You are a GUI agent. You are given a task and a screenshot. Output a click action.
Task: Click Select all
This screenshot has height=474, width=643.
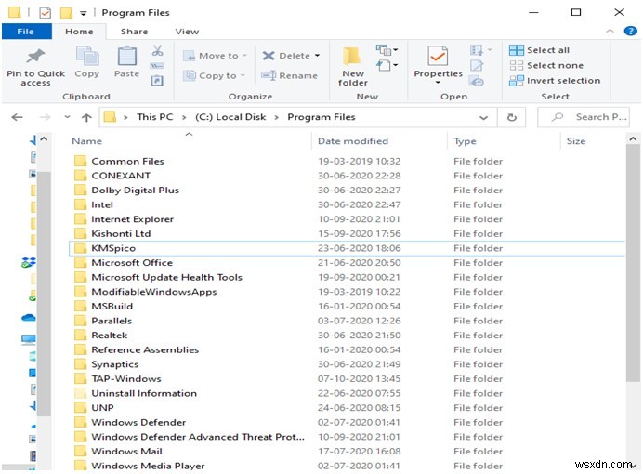tap(539, 50)
